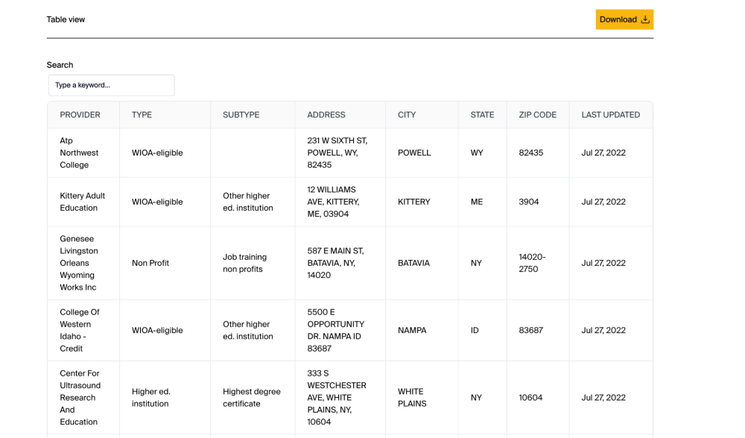Image resolution: width=745 pixels, height=438 pixels.
Task: Sort table by the PROVIDER column header
Action: (80, 115)
